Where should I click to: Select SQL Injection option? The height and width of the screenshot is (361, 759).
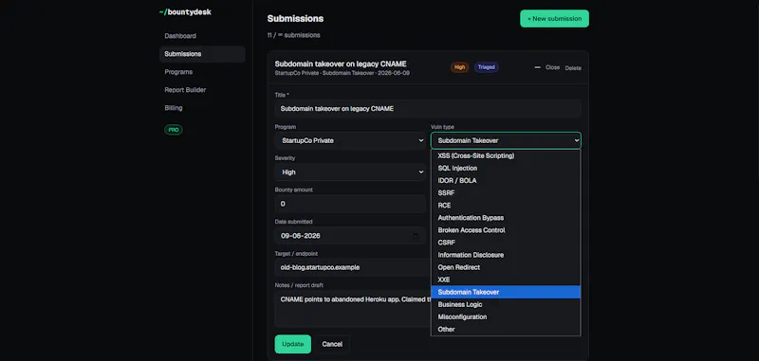point(506,168)
